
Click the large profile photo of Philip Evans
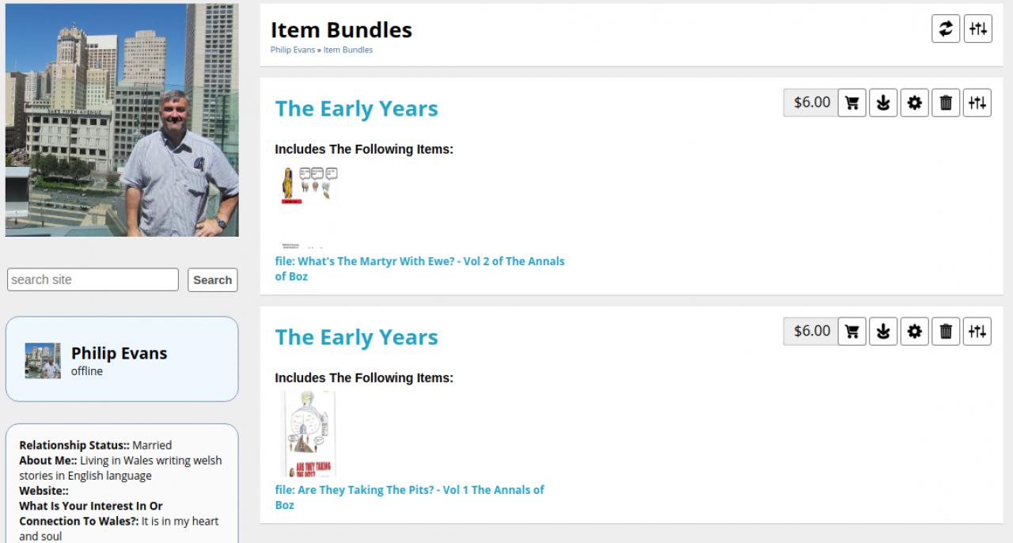[122, 120]
